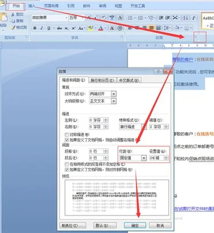The width and height of the screenshot is (214, 233).
Task: Toggle Italic formatting
Action: click(x=41, y=28)
